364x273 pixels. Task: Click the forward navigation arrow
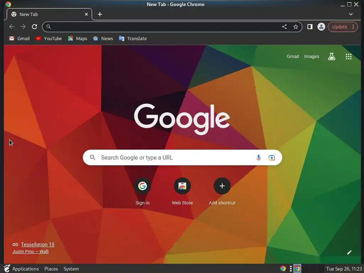coord(23,27)
